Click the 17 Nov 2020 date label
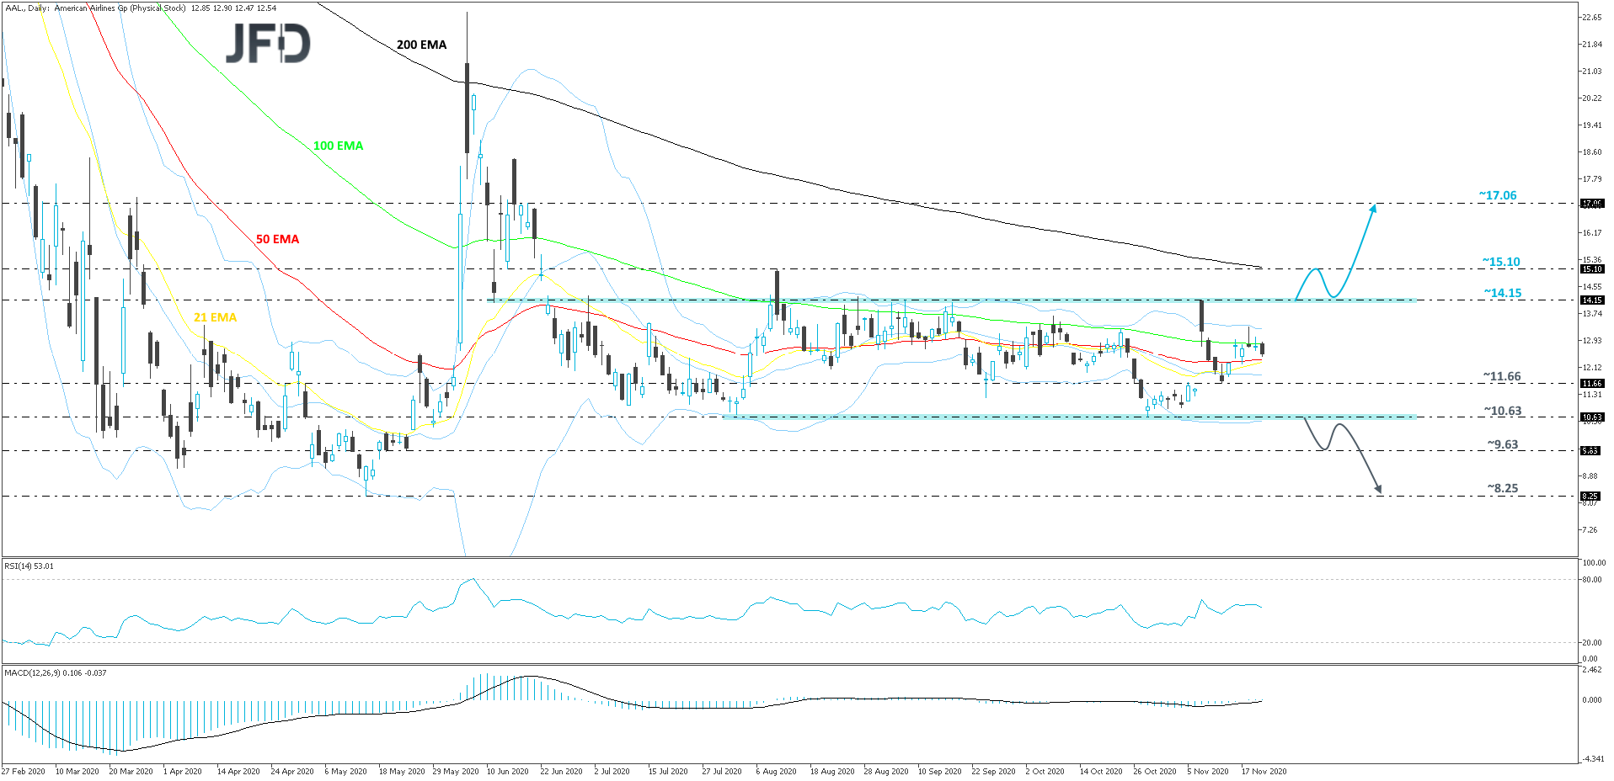This screenshot has height=781, width=1614. (x=1264, y=771)
